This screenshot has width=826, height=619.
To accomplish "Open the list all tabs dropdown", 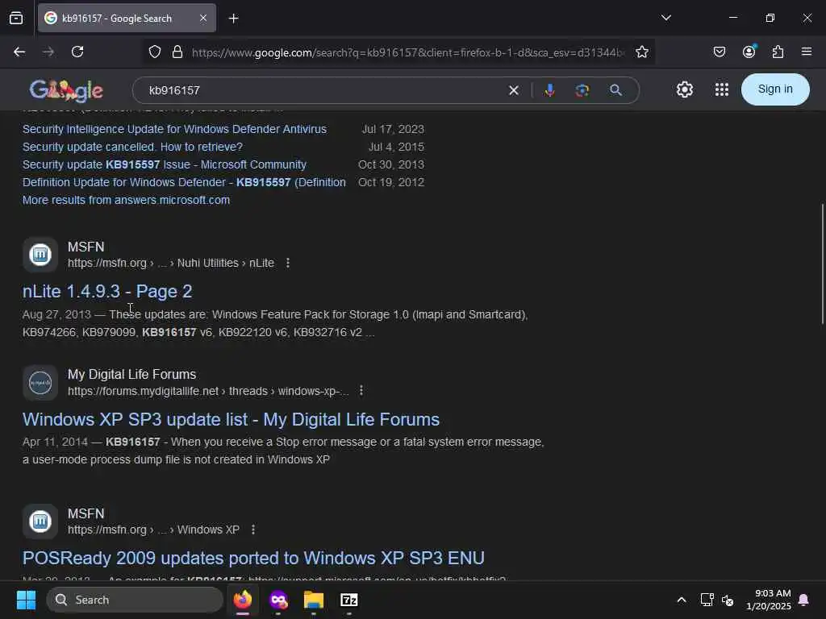I will click(665, 18).
